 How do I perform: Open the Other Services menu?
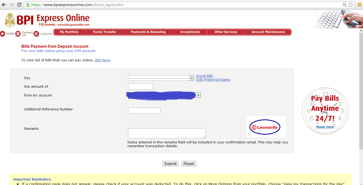tap(226, 32)
